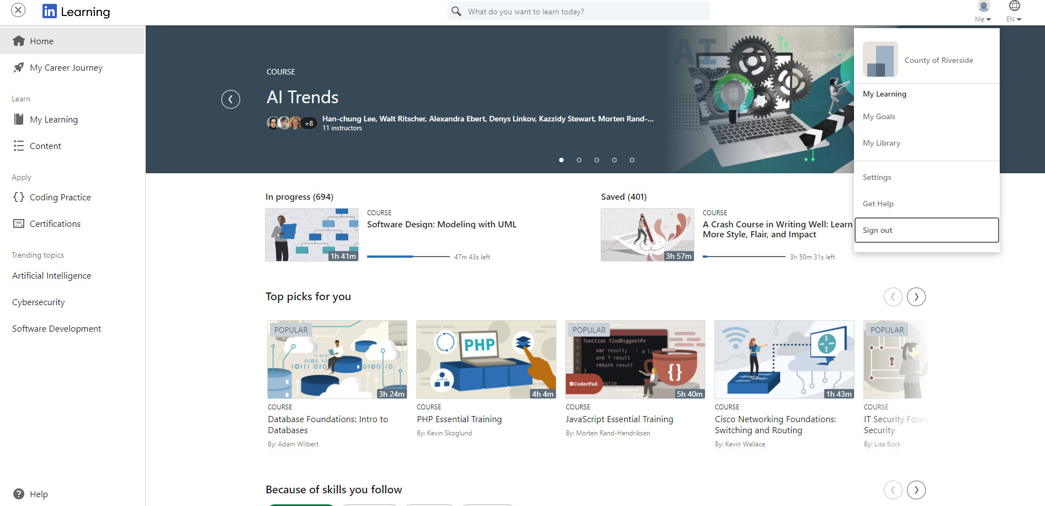The height and width of the screenshot is (506, 1045).
Task: Open the EN language dropdown
Action: point(1014,19)
